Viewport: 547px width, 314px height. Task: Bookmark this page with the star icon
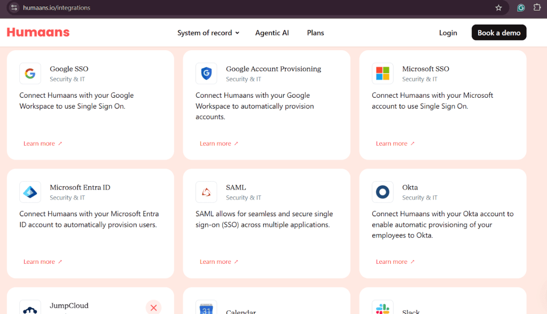(x=498, y=8)
